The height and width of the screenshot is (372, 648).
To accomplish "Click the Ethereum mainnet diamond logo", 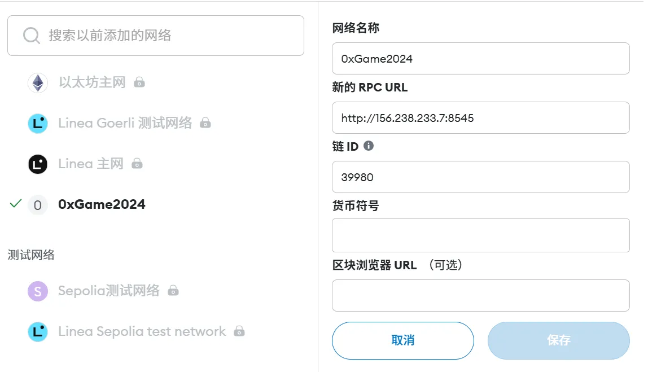I will tap(38, 82).
